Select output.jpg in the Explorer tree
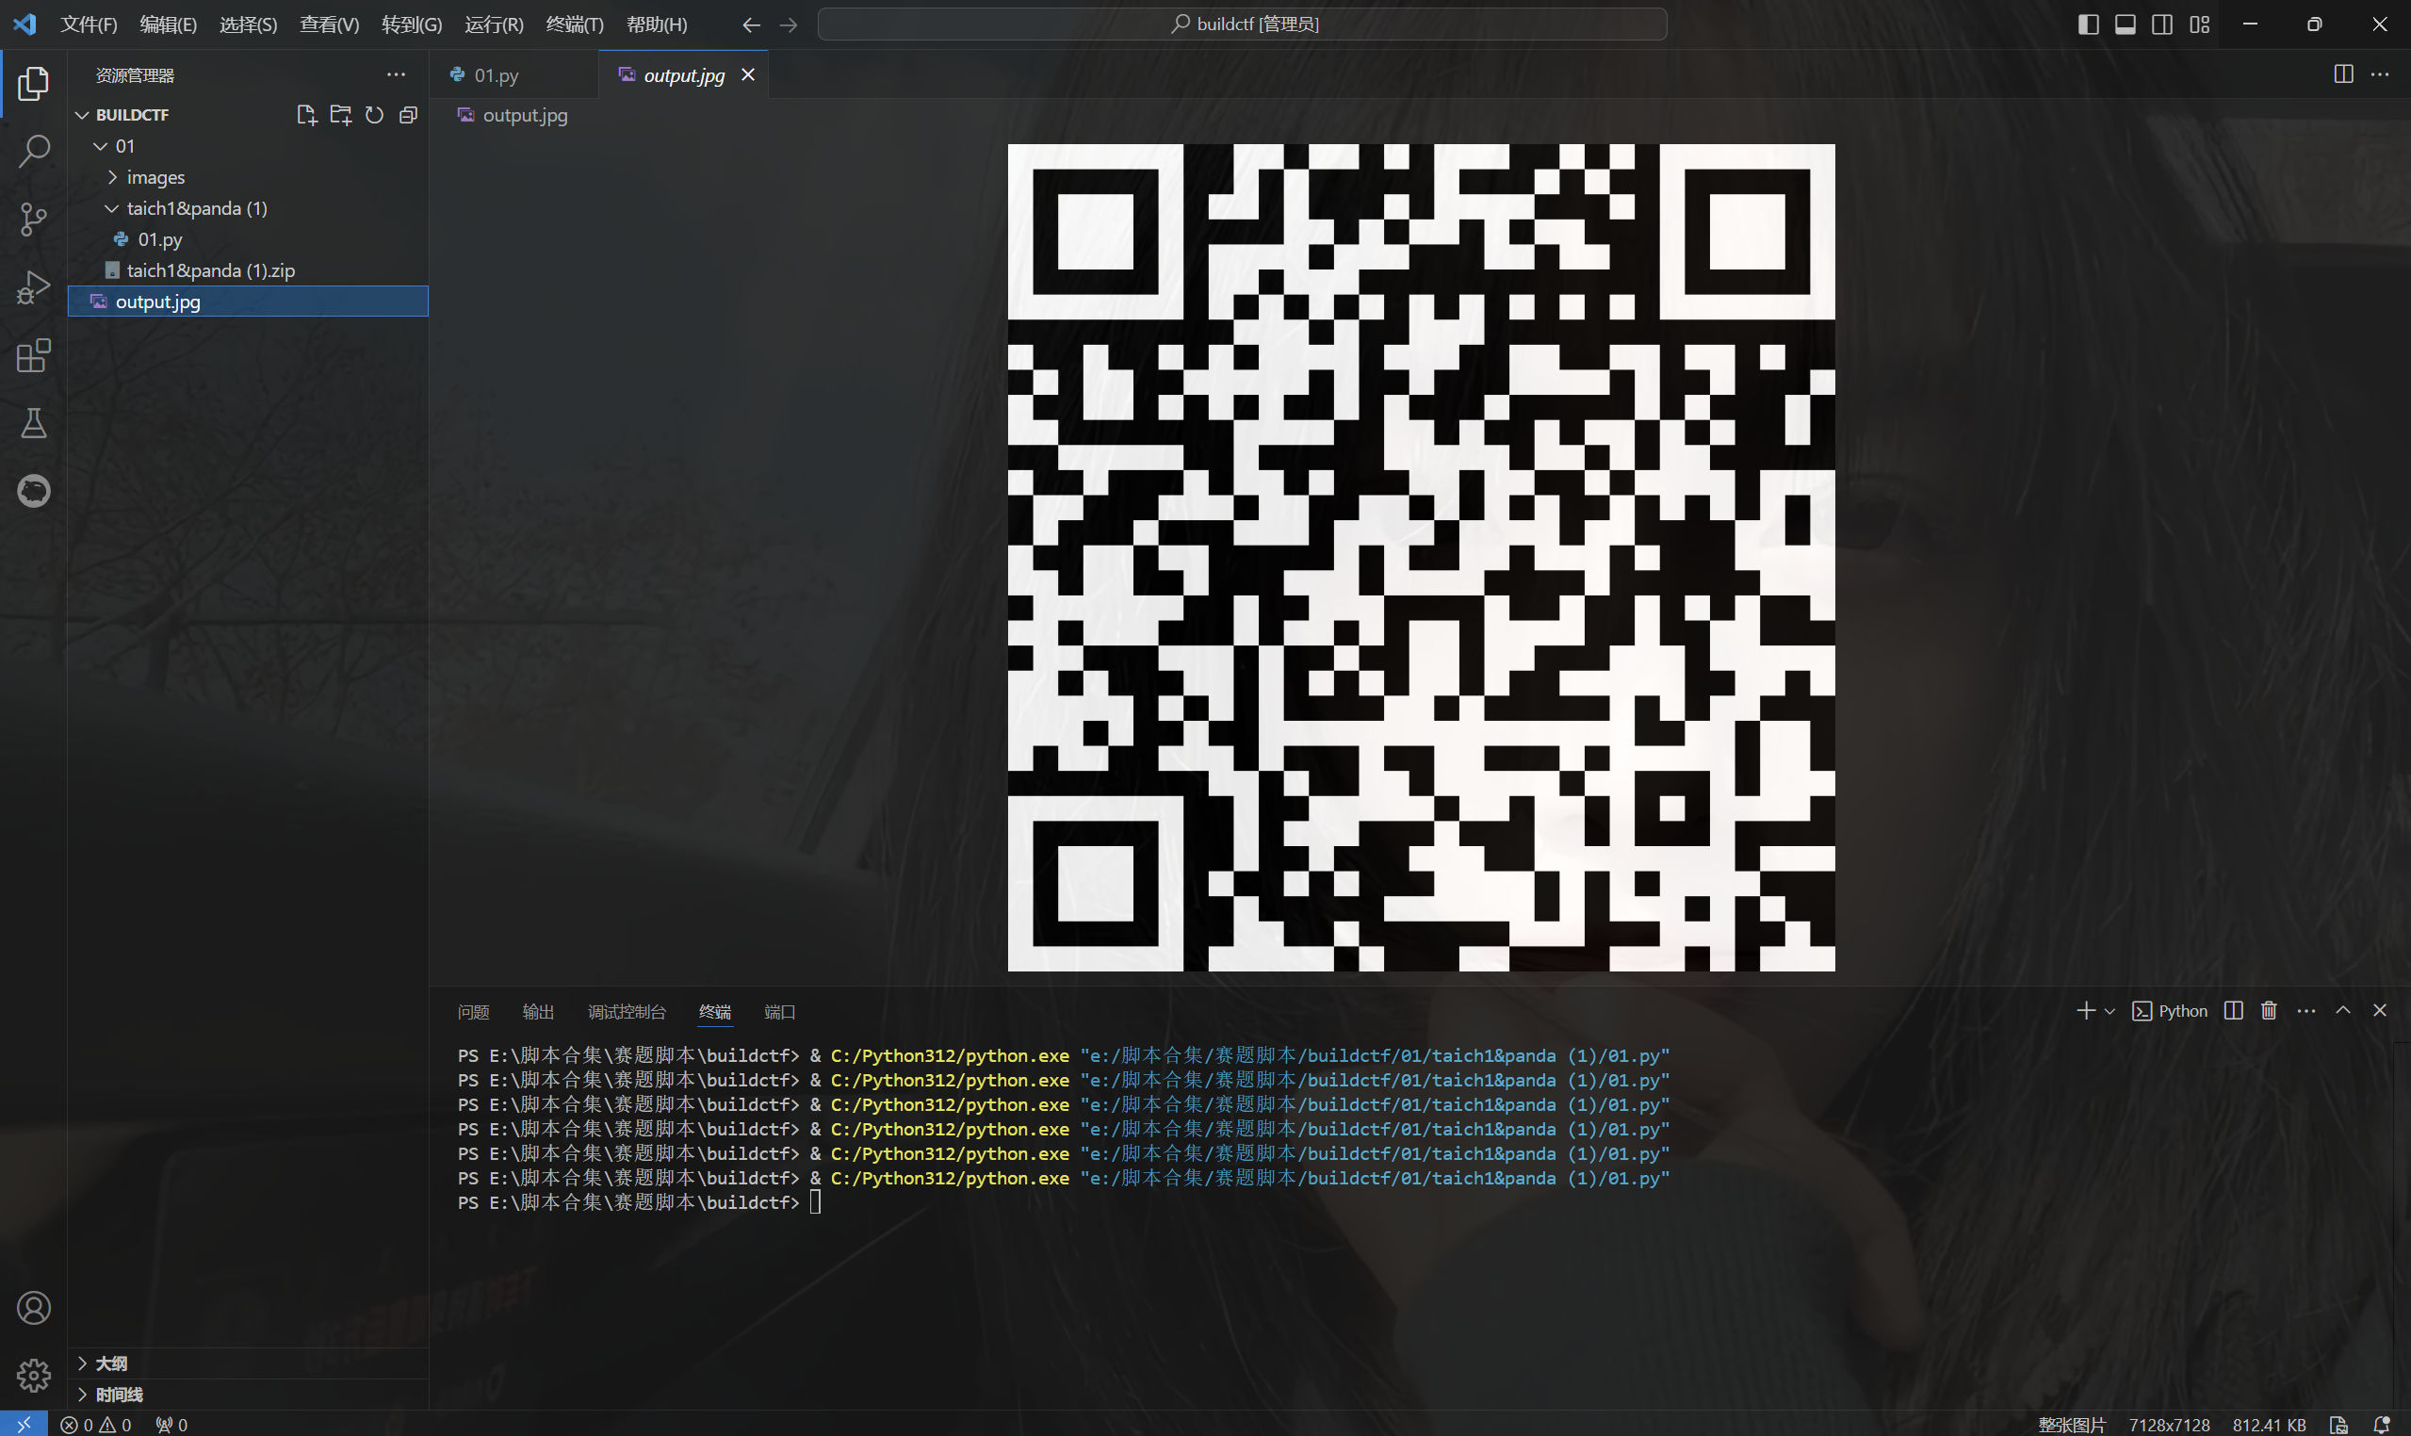Screen dimensions: 2411x1436 [248, 301]
